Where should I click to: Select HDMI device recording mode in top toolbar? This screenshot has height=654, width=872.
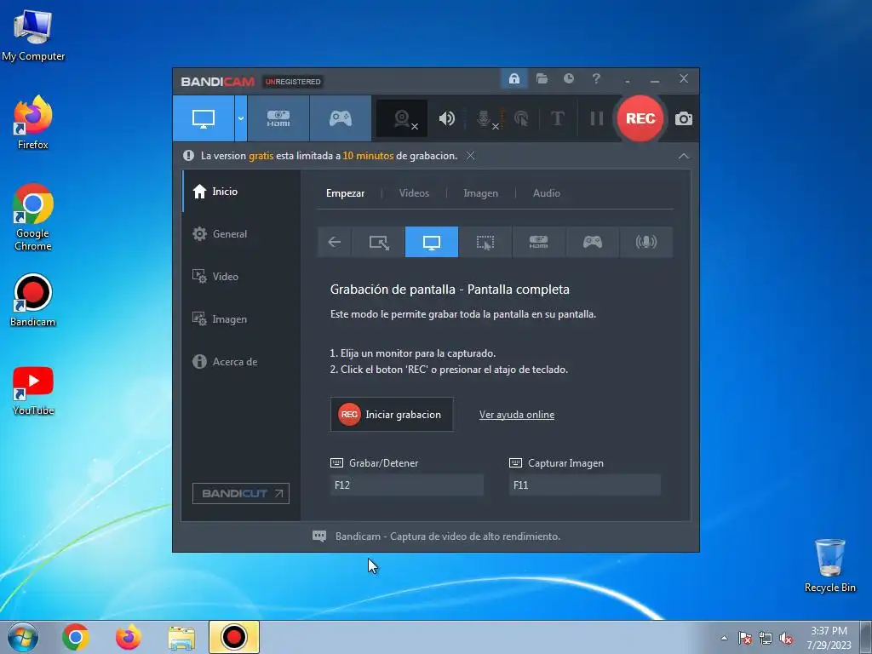click(x=278, y=118)
